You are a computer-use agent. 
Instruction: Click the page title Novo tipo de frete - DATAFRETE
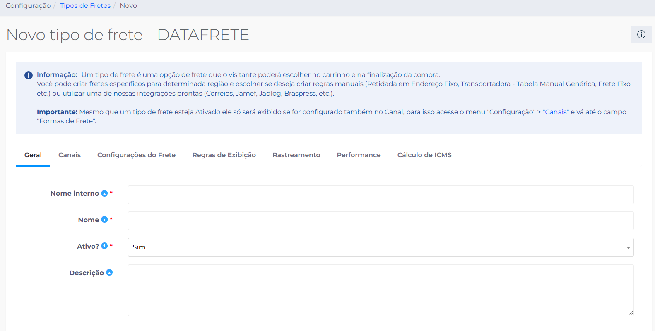coord(128,35)
